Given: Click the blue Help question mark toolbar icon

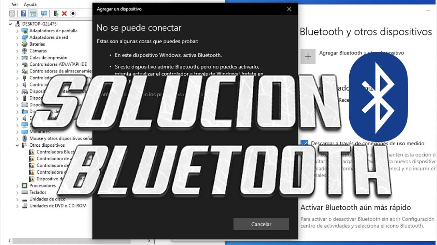Looking at the screenshot, I should 24,14.
